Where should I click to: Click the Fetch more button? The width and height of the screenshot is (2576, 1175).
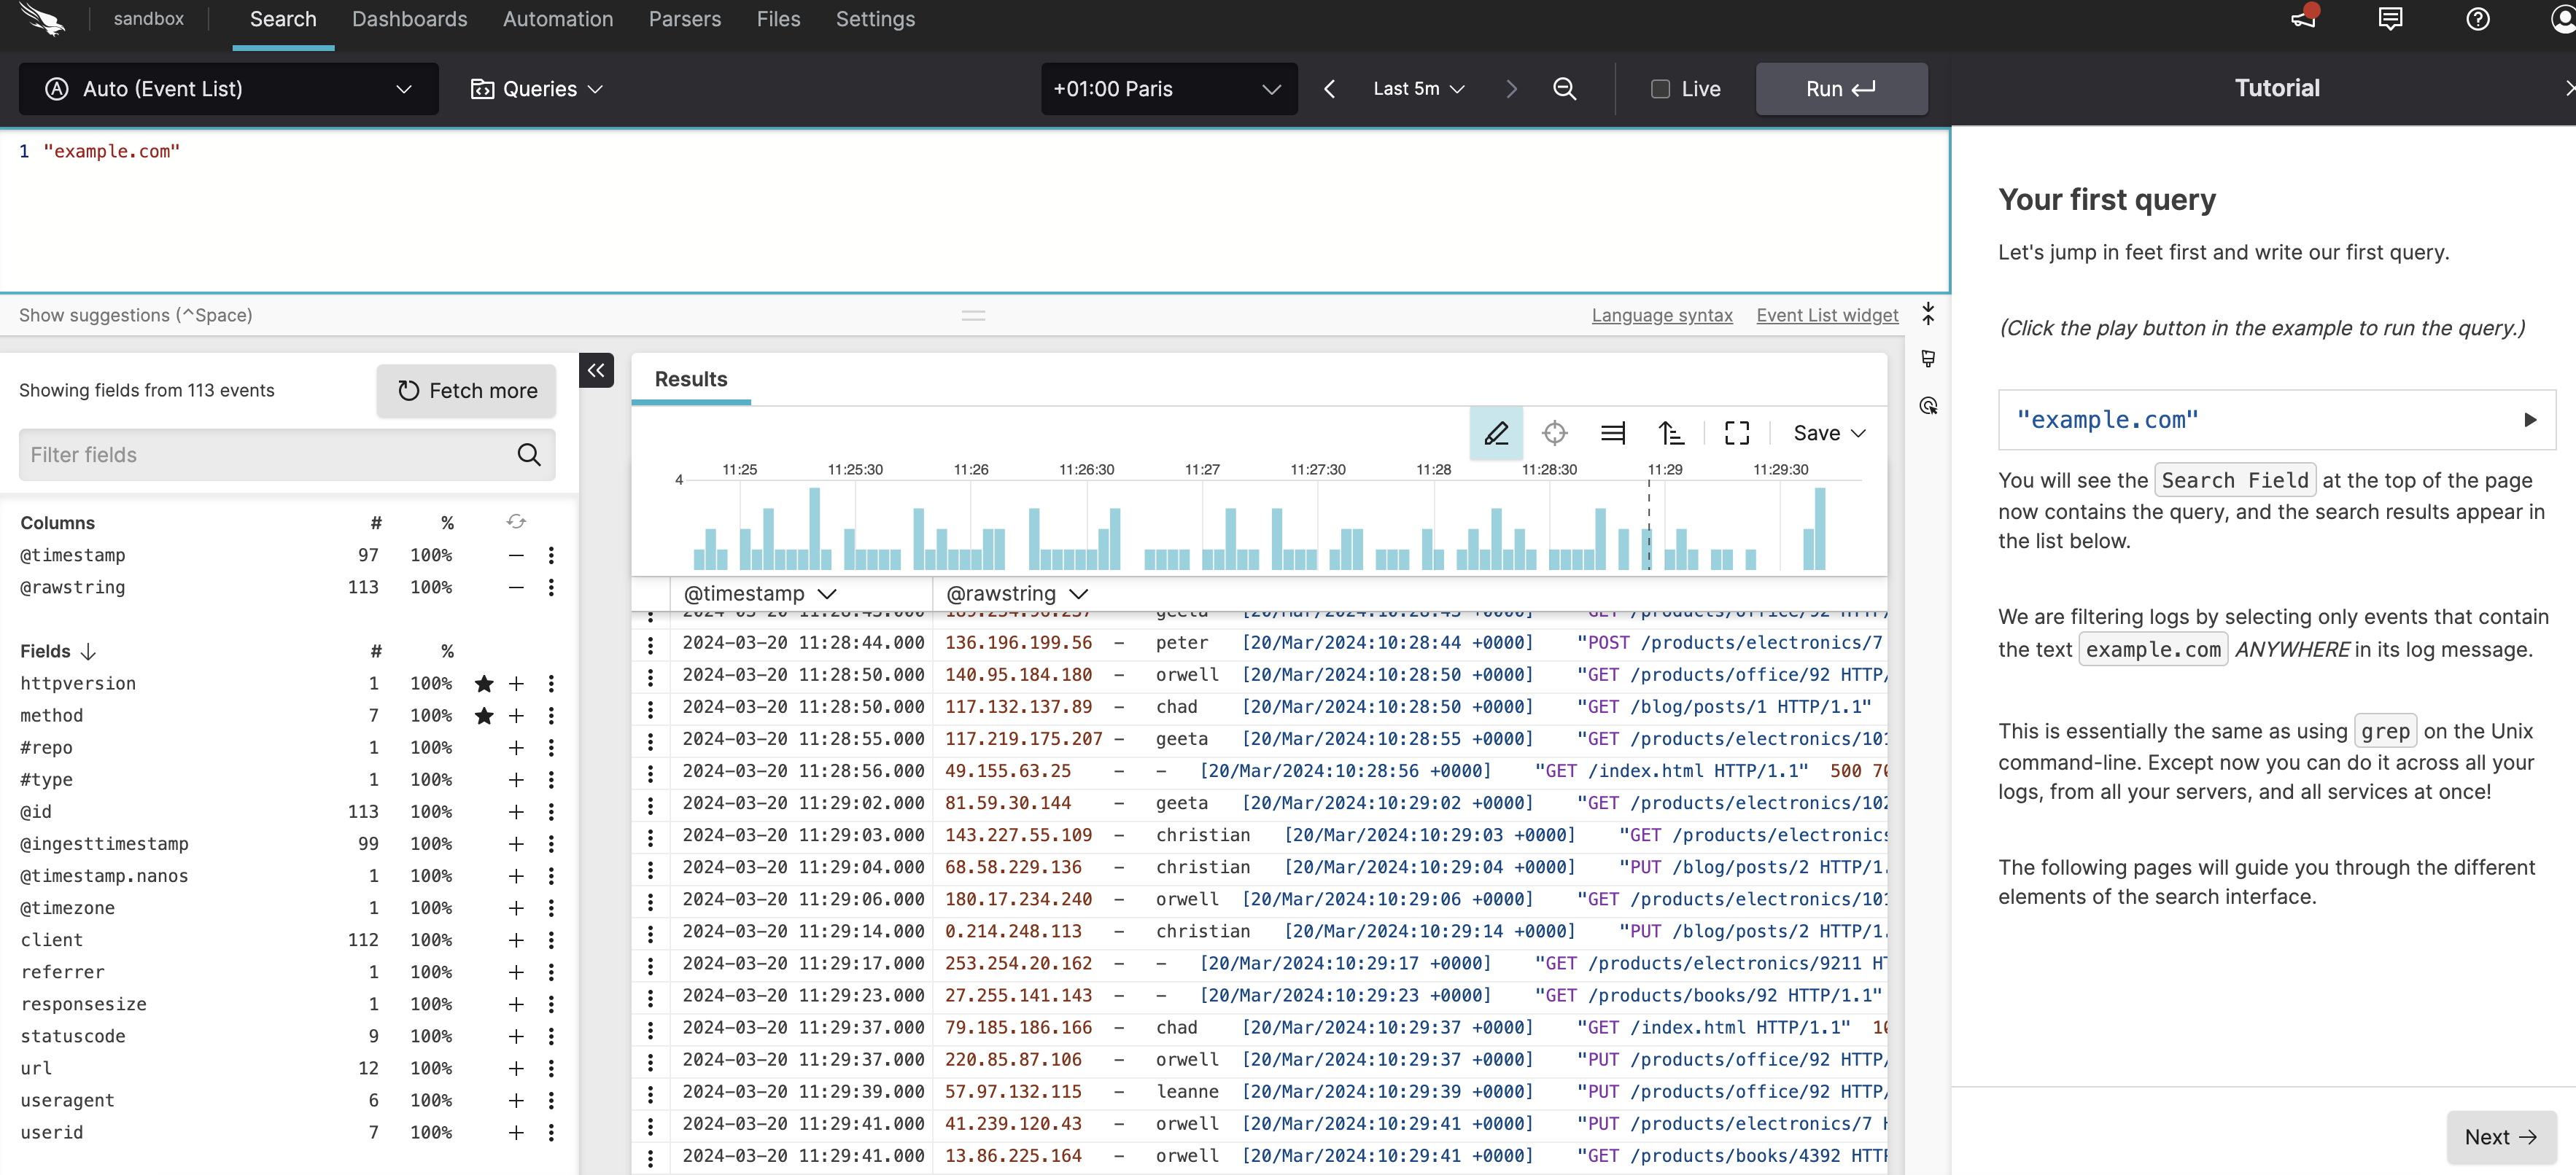(467, 391)
